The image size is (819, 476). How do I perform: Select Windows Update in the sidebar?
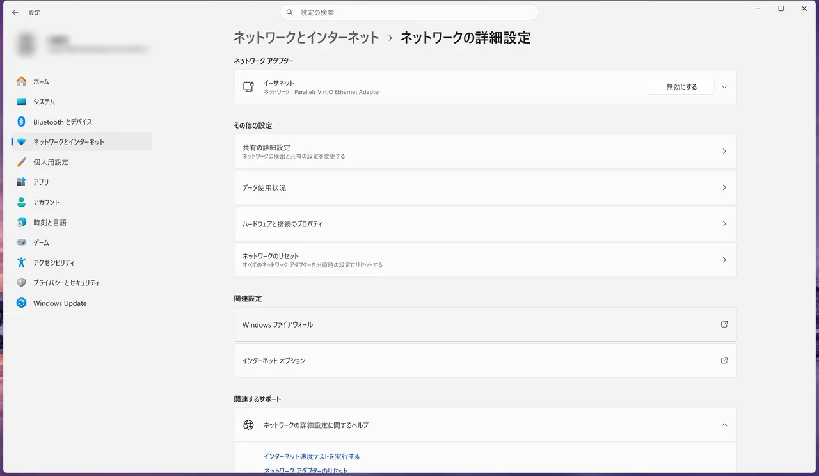click(82, 303)
